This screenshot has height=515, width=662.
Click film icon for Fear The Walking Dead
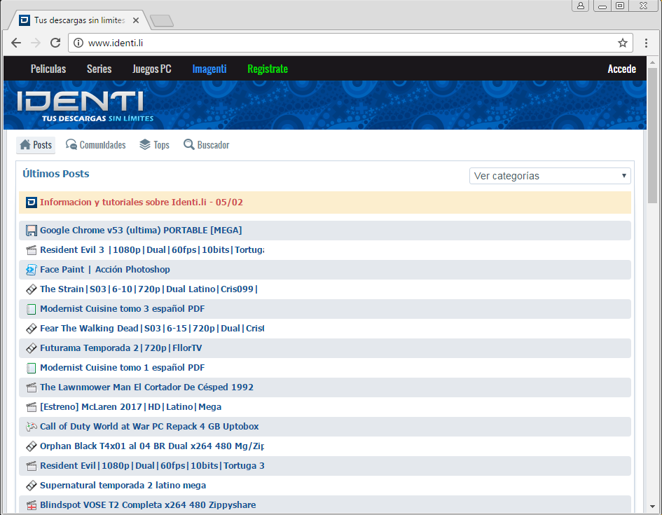[x=32, y=329]
